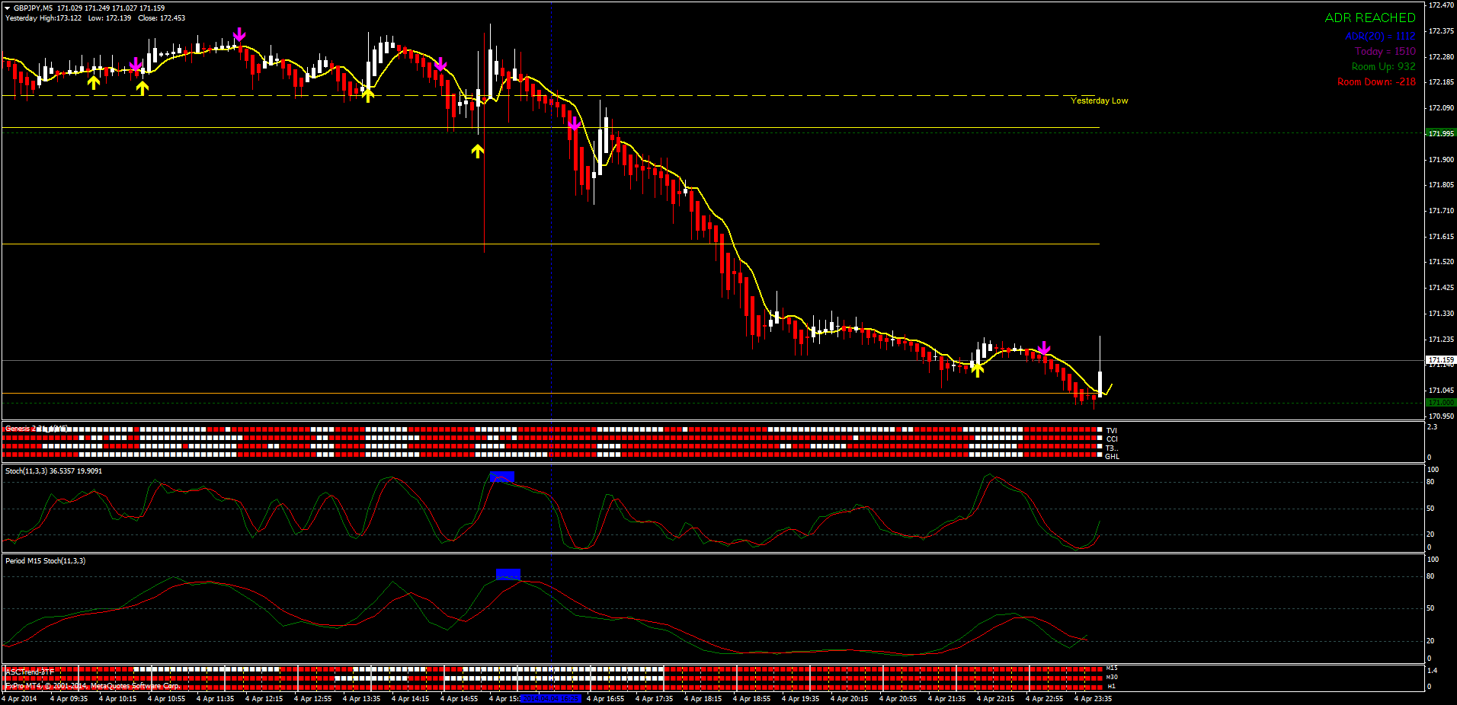The width and height of the screenshot is (1457, 705).
Task: Click the ASCTrend-3TF indicator label
Action: (30, 672)
